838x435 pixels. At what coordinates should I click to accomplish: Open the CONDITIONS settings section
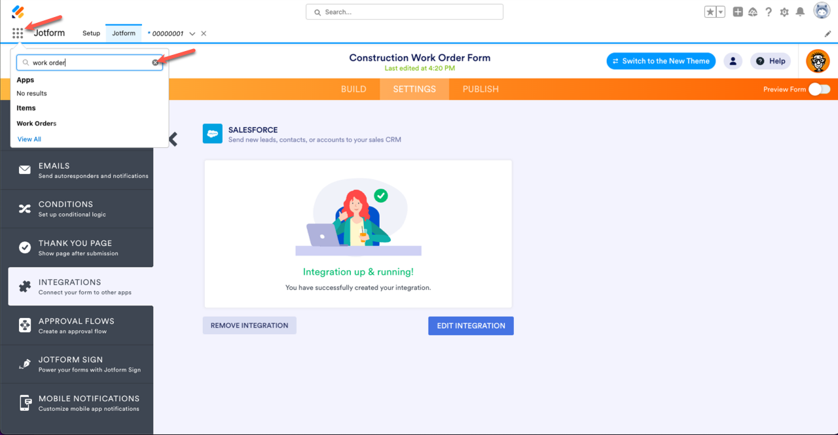[x=77, y=209]
